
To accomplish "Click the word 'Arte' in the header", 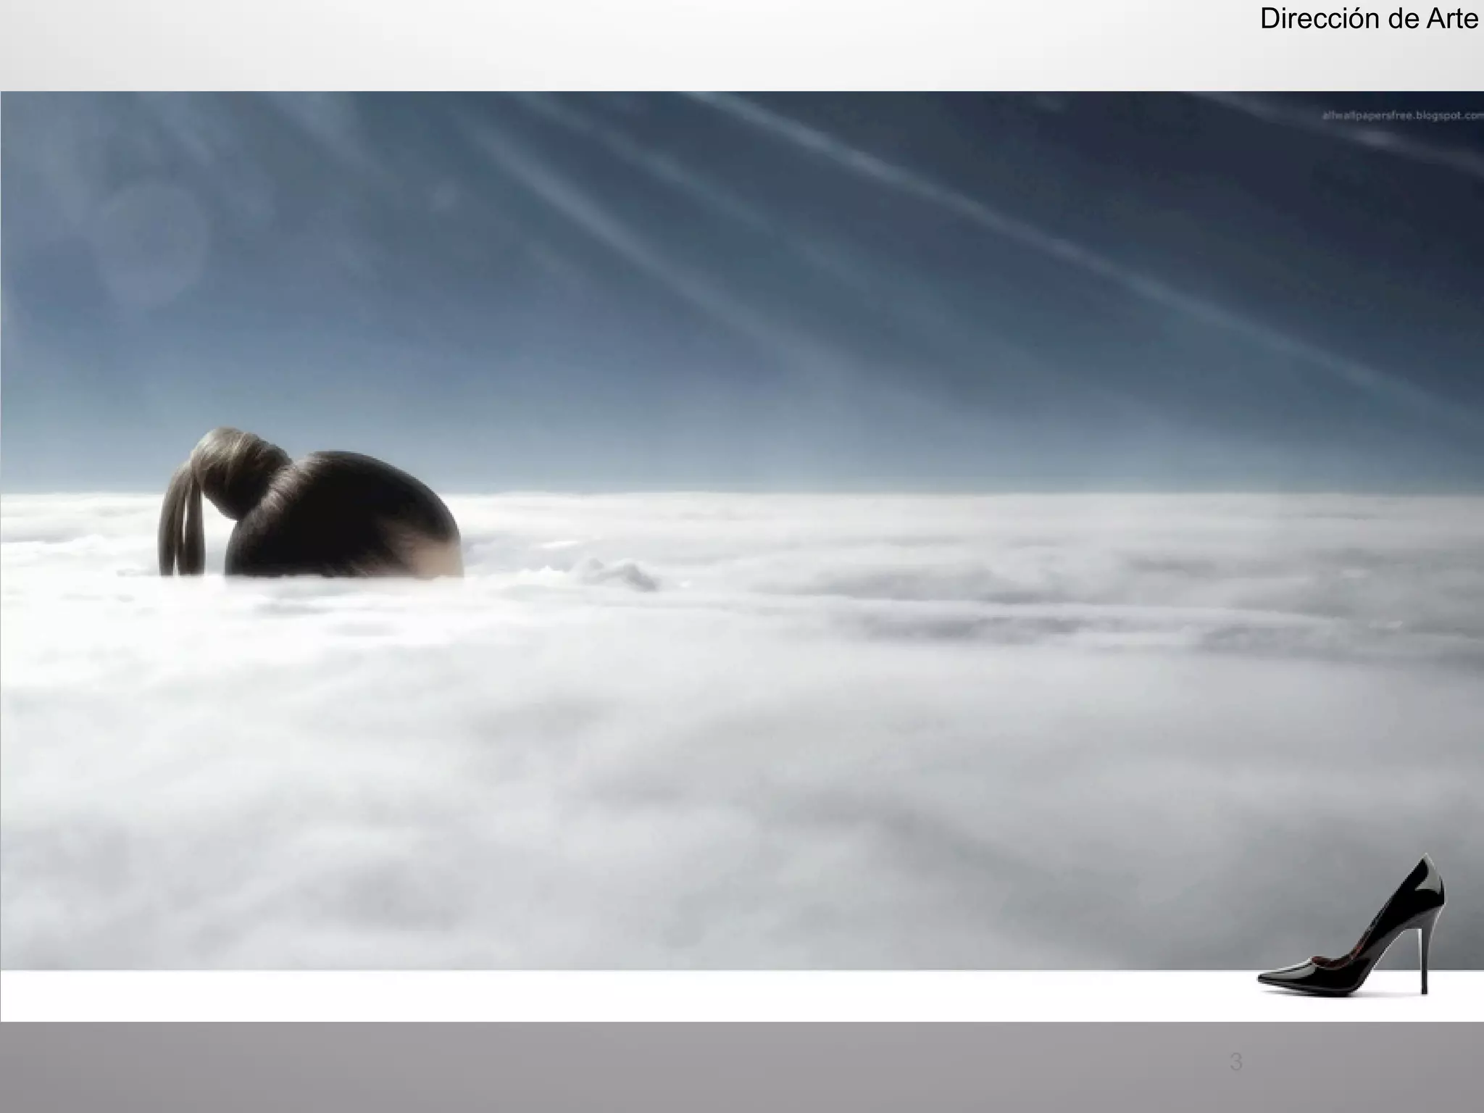I will coord(1452,19).
